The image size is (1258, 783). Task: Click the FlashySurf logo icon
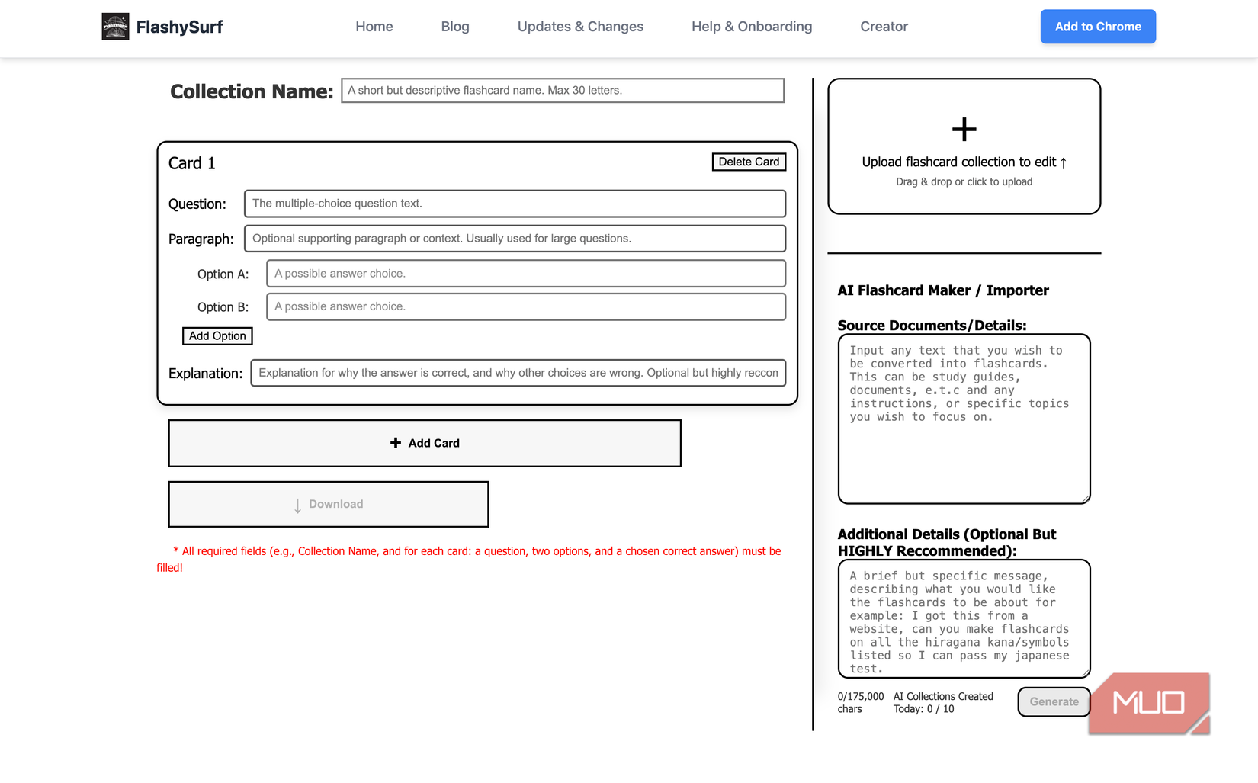click(115, 26)
